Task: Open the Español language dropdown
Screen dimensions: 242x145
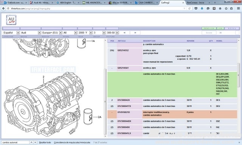Action: 18,33
